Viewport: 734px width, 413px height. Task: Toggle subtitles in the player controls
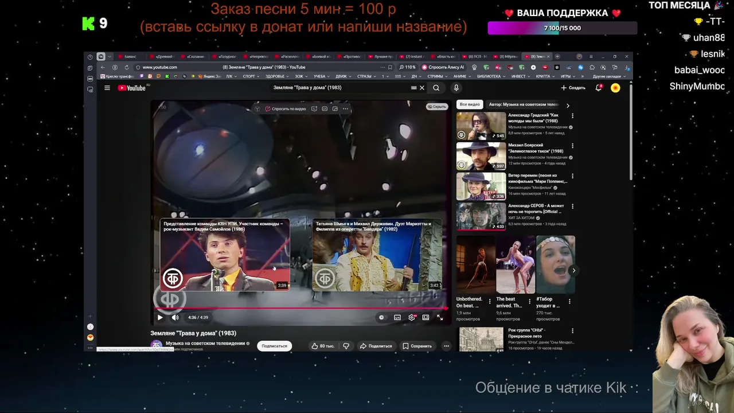coord(397,317)
